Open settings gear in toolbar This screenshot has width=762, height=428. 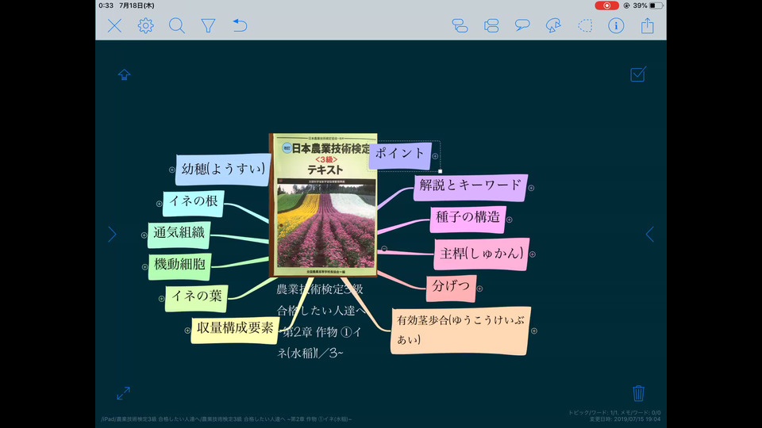(x=146, y=25)
